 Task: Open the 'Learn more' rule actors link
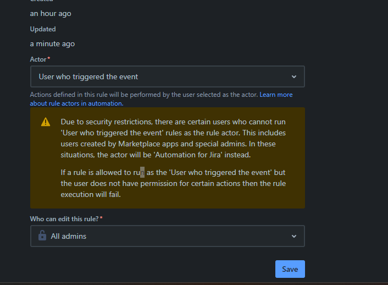(276, 95)
